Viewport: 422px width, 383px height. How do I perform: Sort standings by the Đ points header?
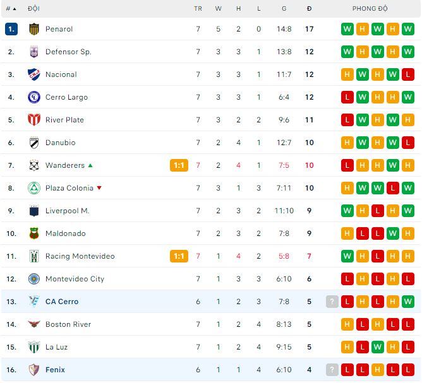(309, 9)
